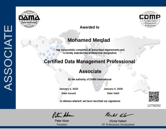Click the DAMA International globe logo
The image size is (166, 129).
(x=29, y=19)
